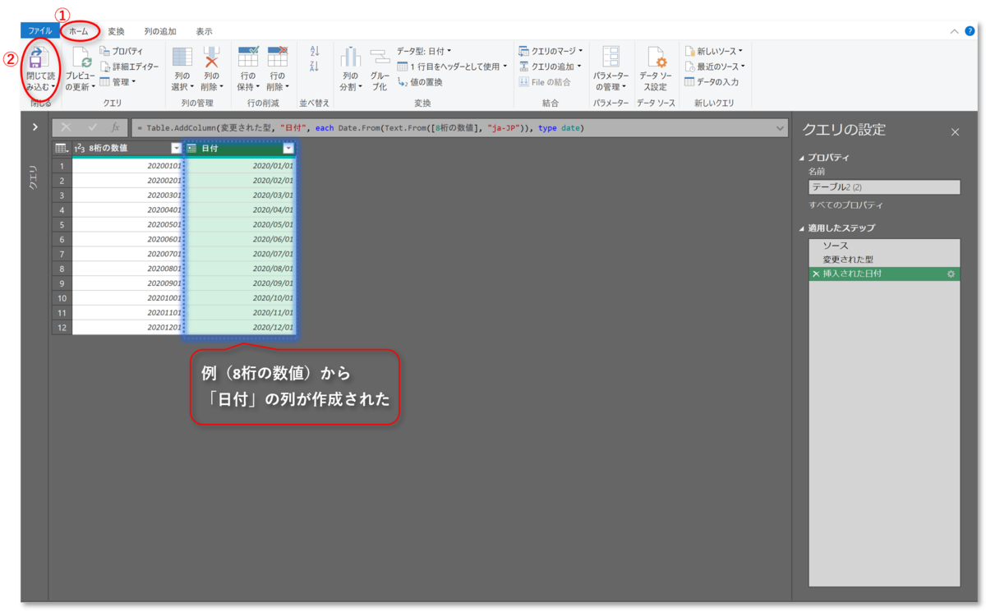This screenshot has height=612, width=986.
Task: Select the 挿入された日付 applied step
Action: click(x=884, y=274)
